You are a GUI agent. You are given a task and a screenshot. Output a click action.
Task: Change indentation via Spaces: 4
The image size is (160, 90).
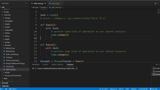click(113, 89)
